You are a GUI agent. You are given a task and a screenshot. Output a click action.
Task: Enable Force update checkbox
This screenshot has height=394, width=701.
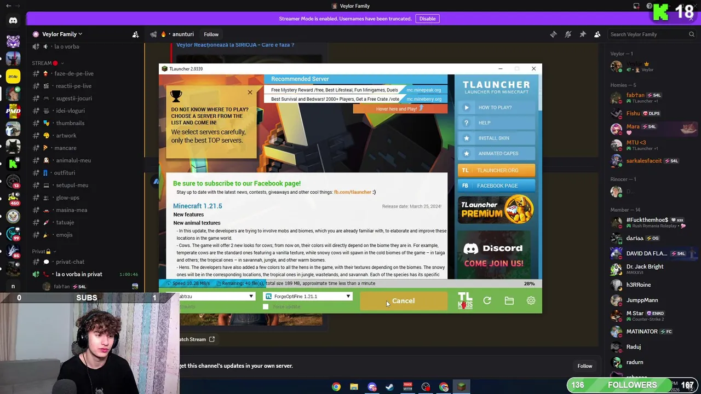[x=266, y=306]
